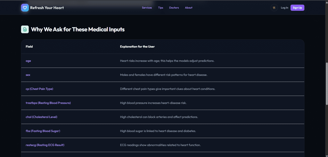Click the heart logo icon
This screenshot has height=157, width=328.
(x=25, y=8)
